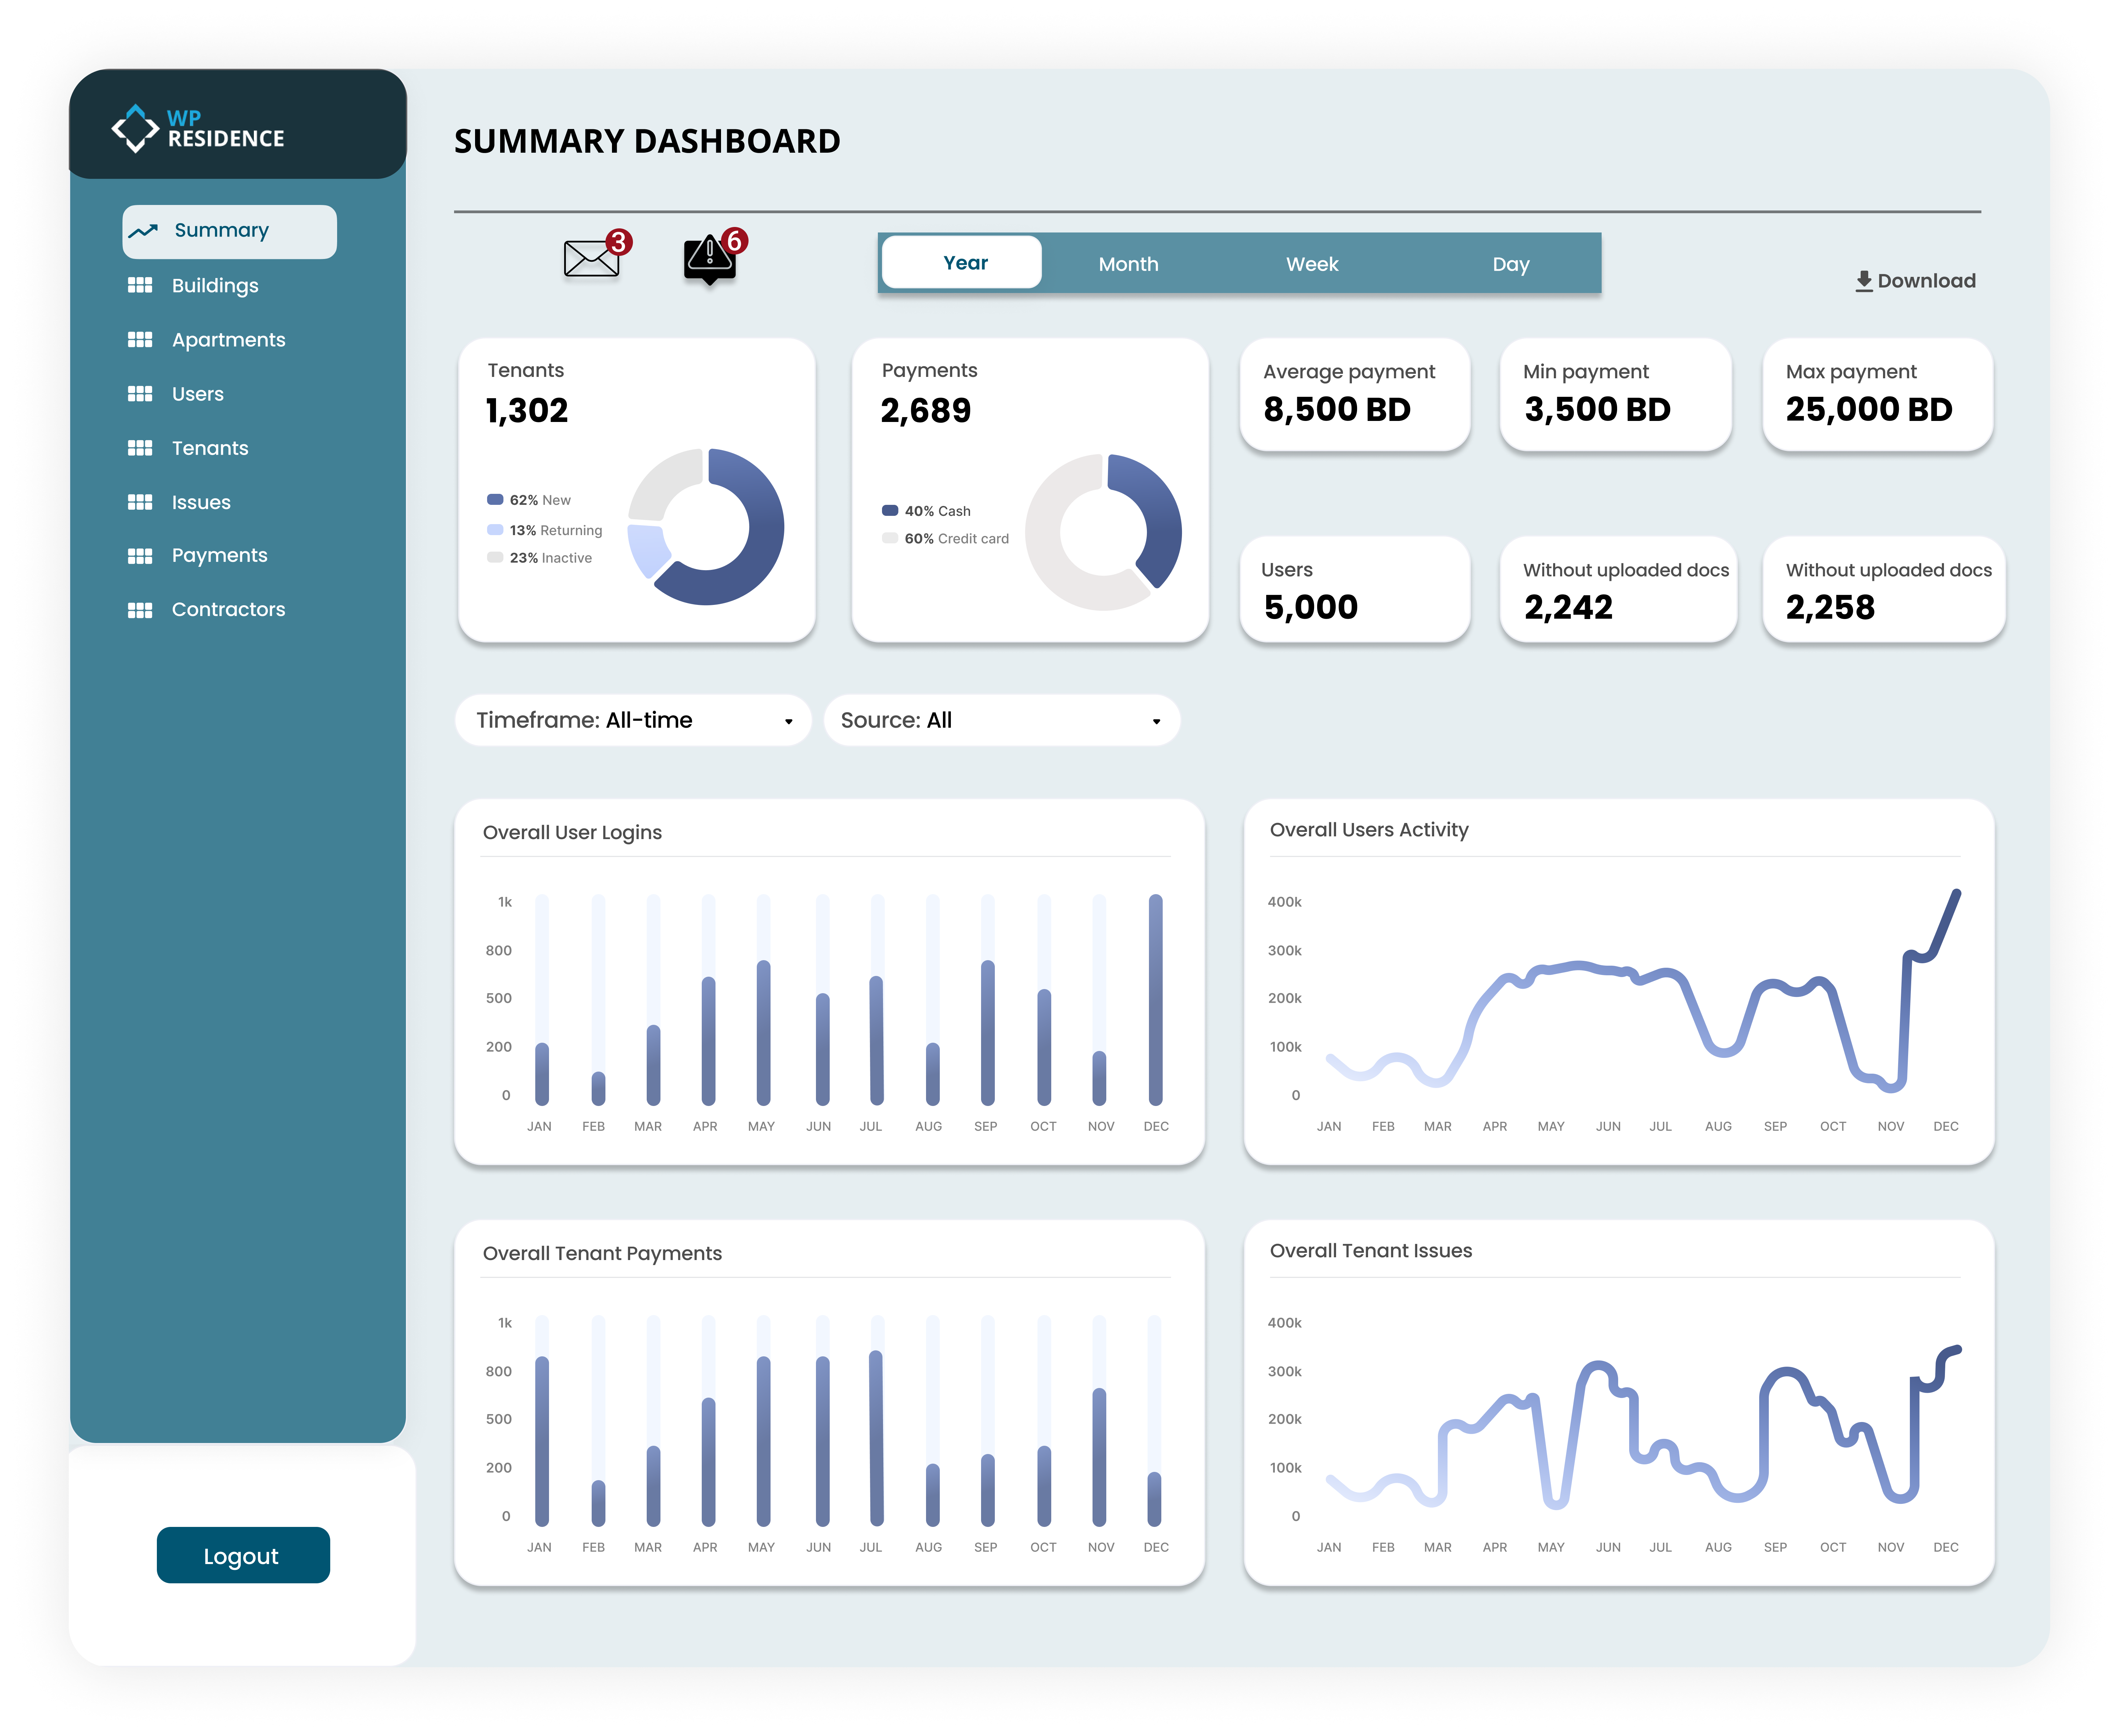The width and height of the screenshot is (2119, 1736).
Task: View the Issues sidebar page
Action: (201, 502)
